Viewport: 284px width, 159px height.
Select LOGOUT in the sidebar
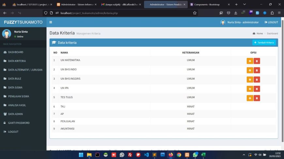pyautogui.click(x=23, y=132)
